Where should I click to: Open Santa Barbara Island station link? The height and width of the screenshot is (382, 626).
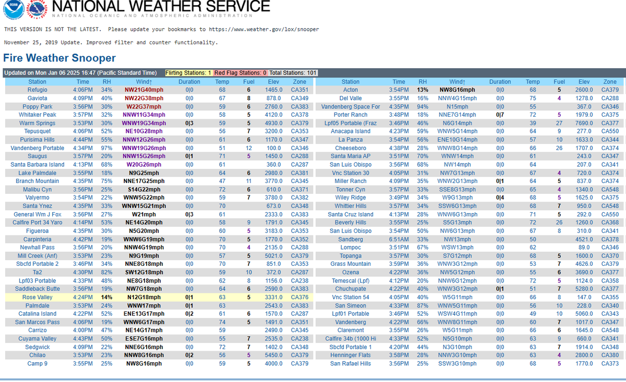coord(38,164)
